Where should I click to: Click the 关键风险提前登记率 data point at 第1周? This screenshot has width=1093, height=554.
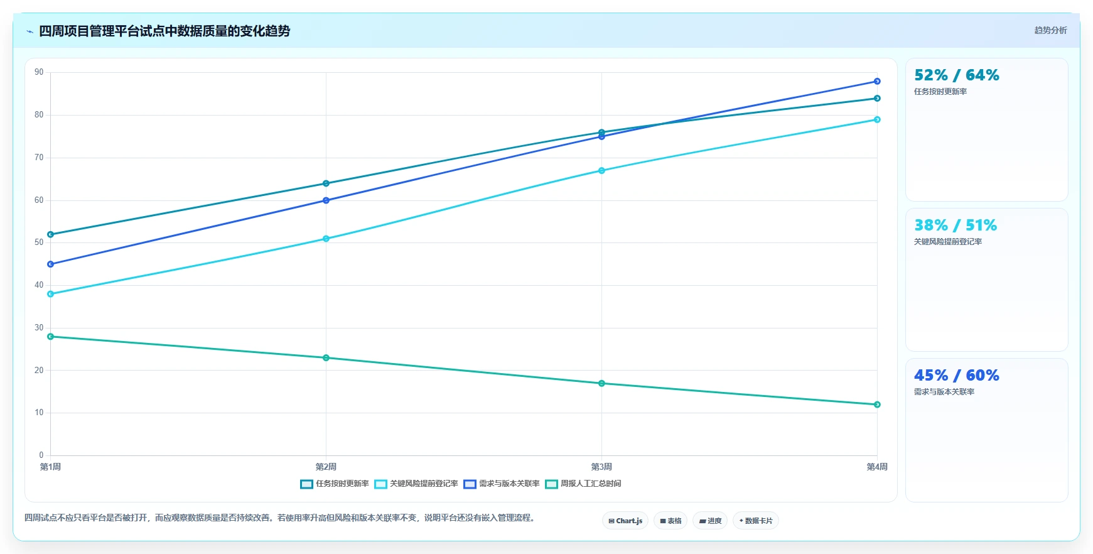click(51, 294)
